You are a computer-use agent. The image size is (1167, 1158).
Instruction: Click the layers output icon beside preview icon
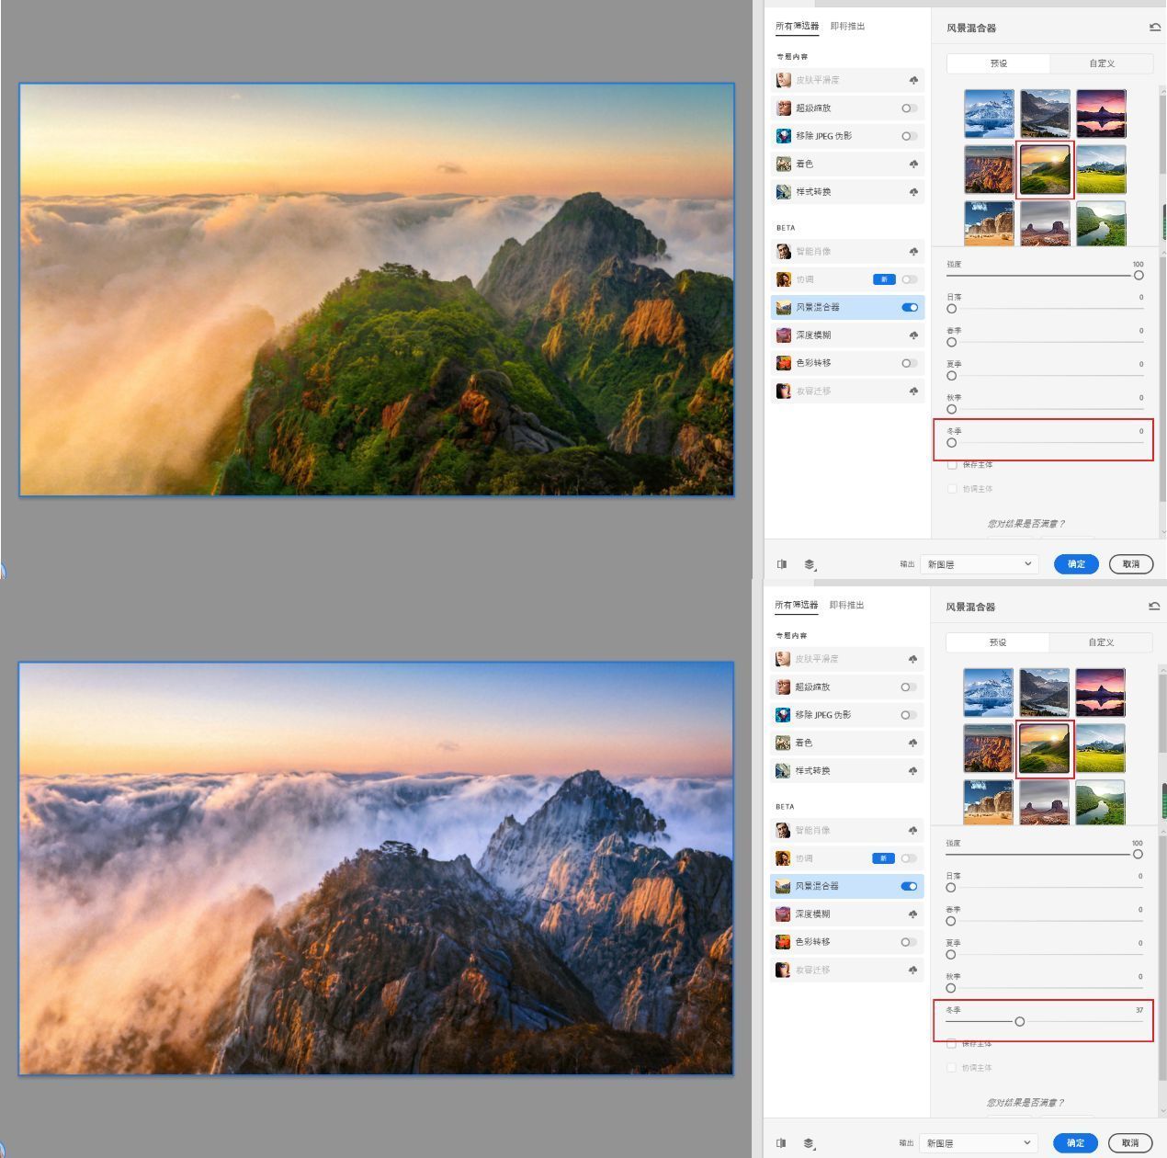[x=809, y=563]
